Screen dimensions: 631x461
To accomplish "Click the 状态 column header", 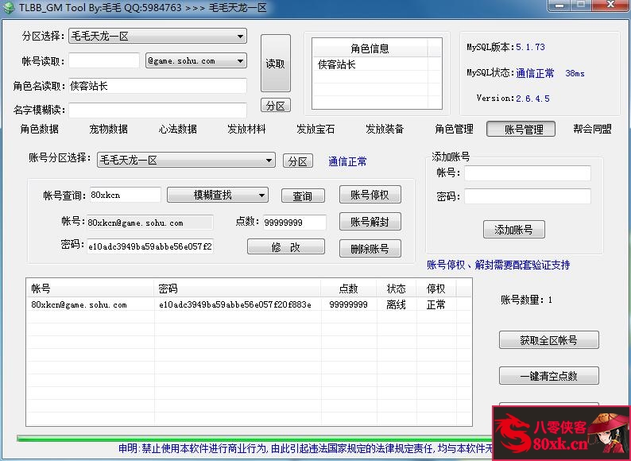I will pos(397,289).
